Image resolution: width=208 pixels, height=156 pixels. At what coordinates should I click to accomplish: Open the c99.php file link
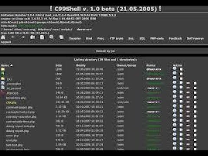click(x=11, y=103)
